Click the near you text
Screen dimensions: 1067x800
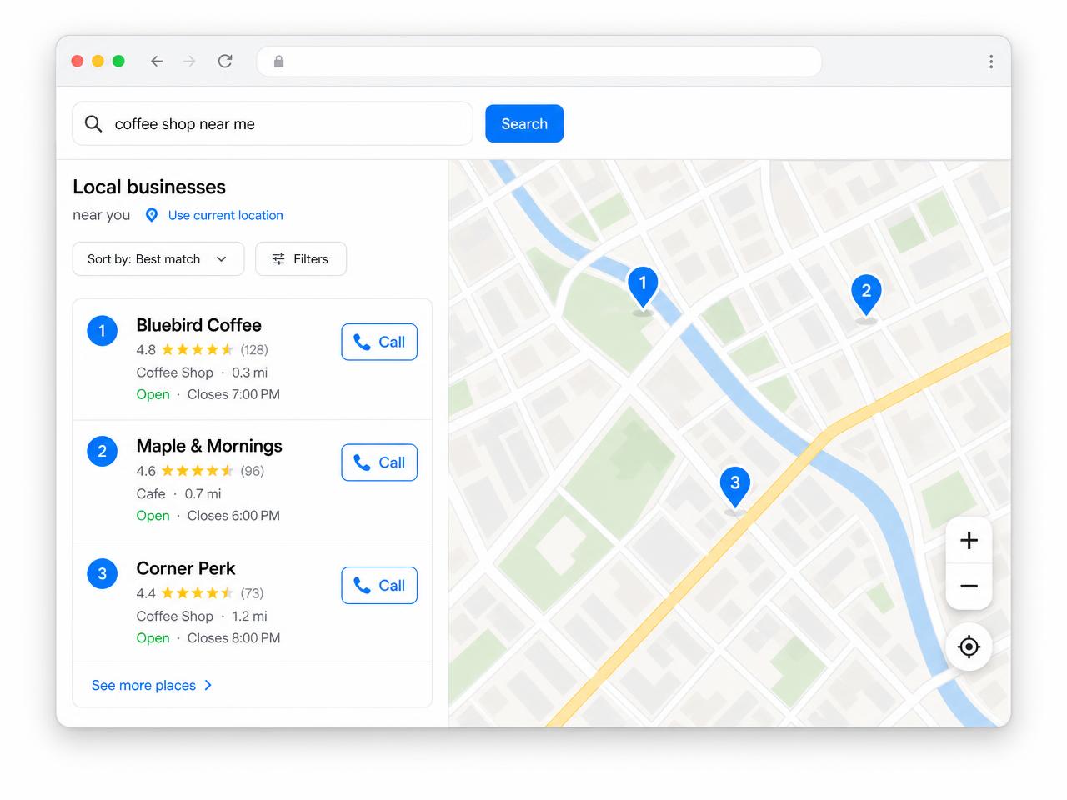click(x=102, y=215)
